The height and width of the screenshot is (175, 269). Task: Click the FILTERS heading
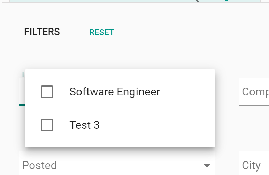point(42,32)
